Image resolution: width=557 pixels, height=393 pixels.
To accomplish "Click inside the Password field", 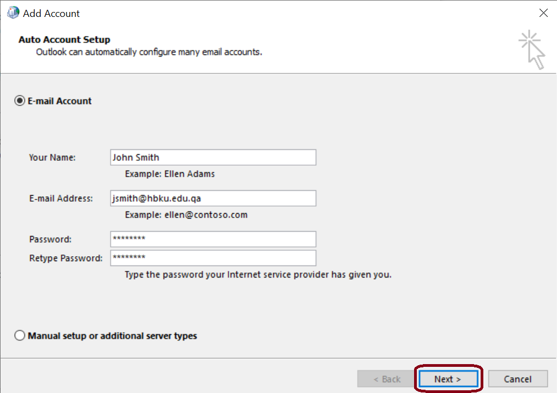I will coord(213,239).
